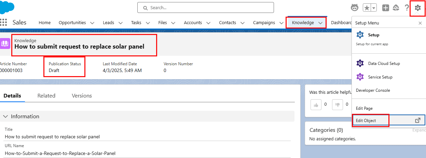This screenshot has width=426, height=158.
Task: Expand the Opportunities tab chevron
Action: 92,23
